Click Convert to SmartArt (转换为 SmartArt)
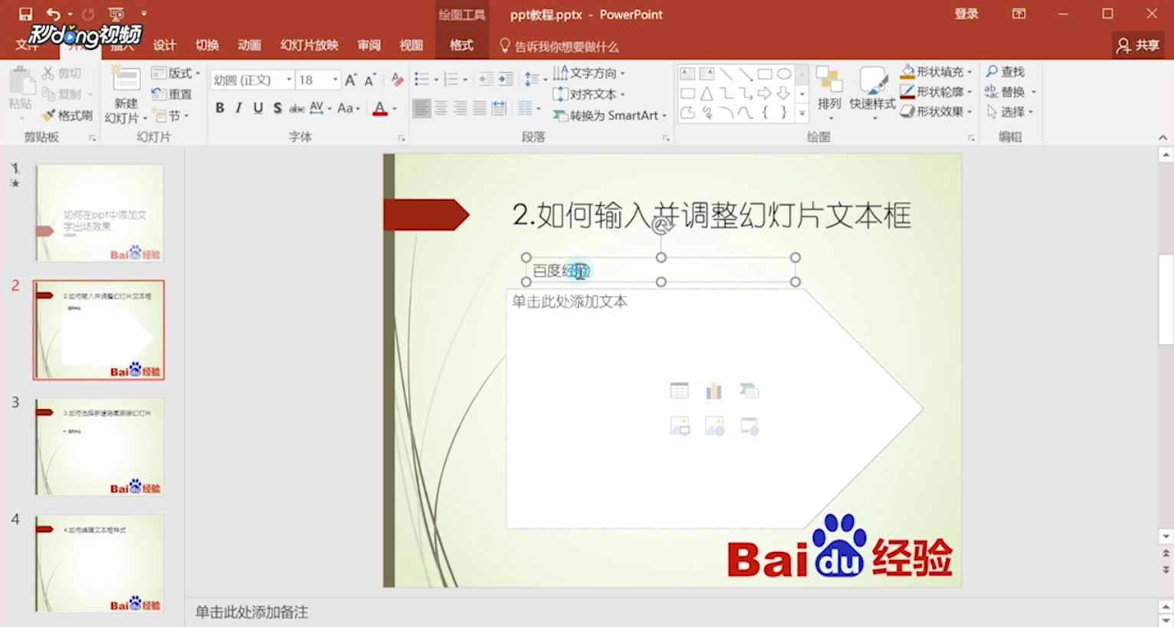This screenshot has width=1174, height=627. (x=610, y=116)
